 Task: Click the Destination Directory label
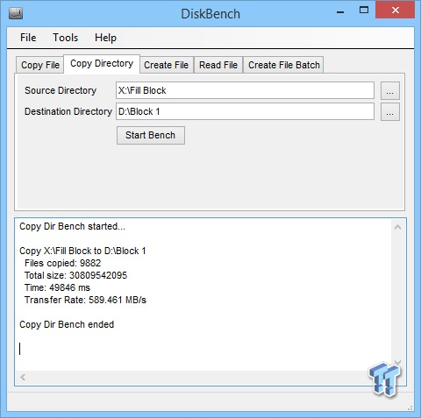[68, 111]
